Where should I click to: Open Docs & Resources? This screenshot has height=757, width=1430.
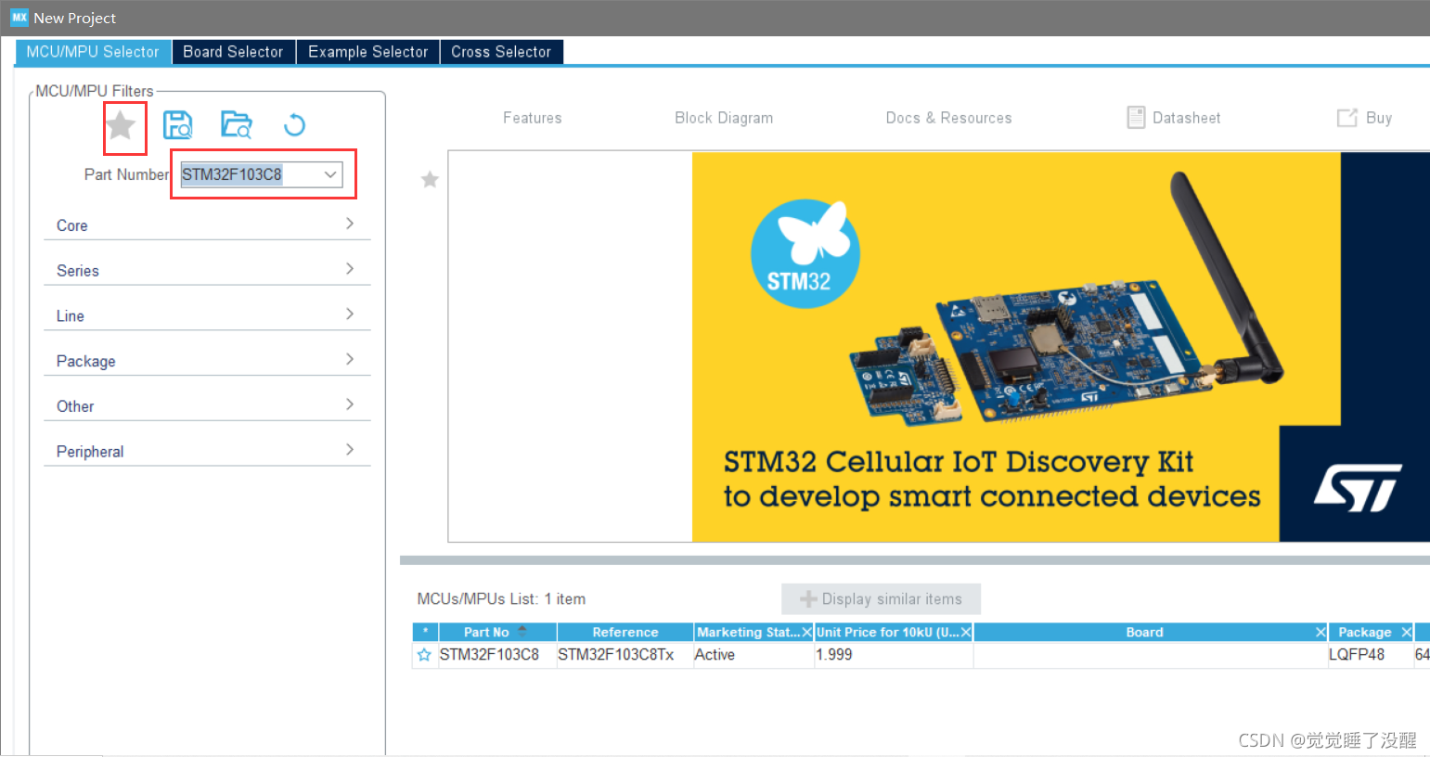pos(948,118)
